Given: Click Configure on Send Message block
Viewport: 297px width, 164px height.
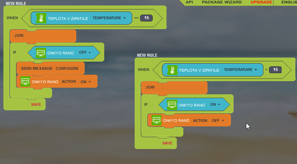Looking at the screenshot, I should (67, 68).
